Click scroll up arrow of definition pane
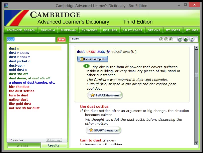Image resolution: width=203 pixels, height=153 pixels. click(196, 48)
